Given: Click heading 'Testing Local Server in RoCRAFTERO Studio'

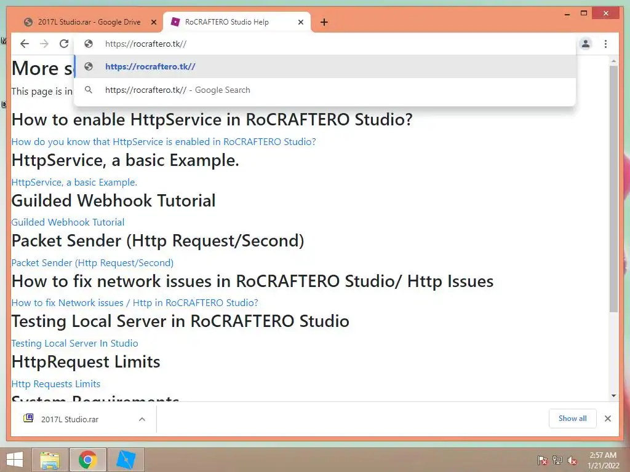Looking at the screenshot, I should (180, 321).
